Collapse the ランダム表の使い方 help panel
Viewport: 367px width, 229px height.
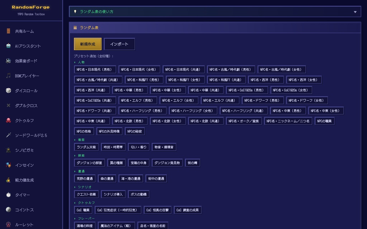[x=355, y=11]
